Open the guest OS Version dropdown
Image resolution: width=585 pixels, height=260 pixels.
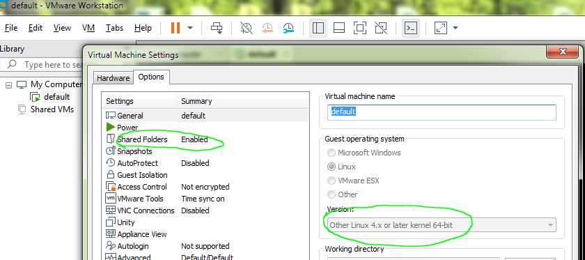click(442, 225)
